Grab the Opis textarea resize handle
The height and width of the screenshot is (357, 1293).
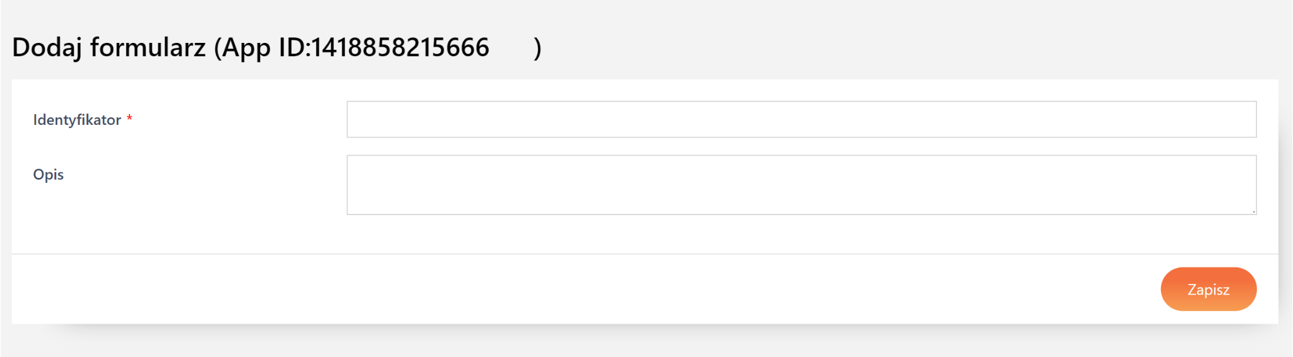[1253, 211]
